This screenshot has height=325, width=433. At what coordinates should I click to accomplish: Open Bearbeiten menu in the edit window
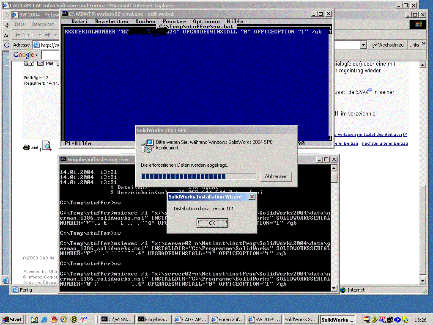tap(112, 22)
